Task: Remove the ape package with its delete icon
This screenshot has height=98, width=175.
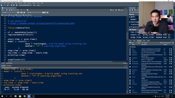Action: [x=171, y=49]
